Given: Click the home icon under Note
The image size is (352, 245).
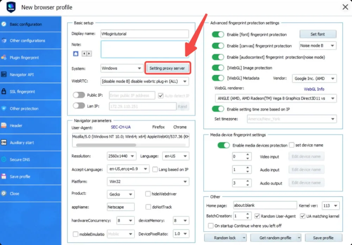Looking at the screenshot, I should point(76,54).
